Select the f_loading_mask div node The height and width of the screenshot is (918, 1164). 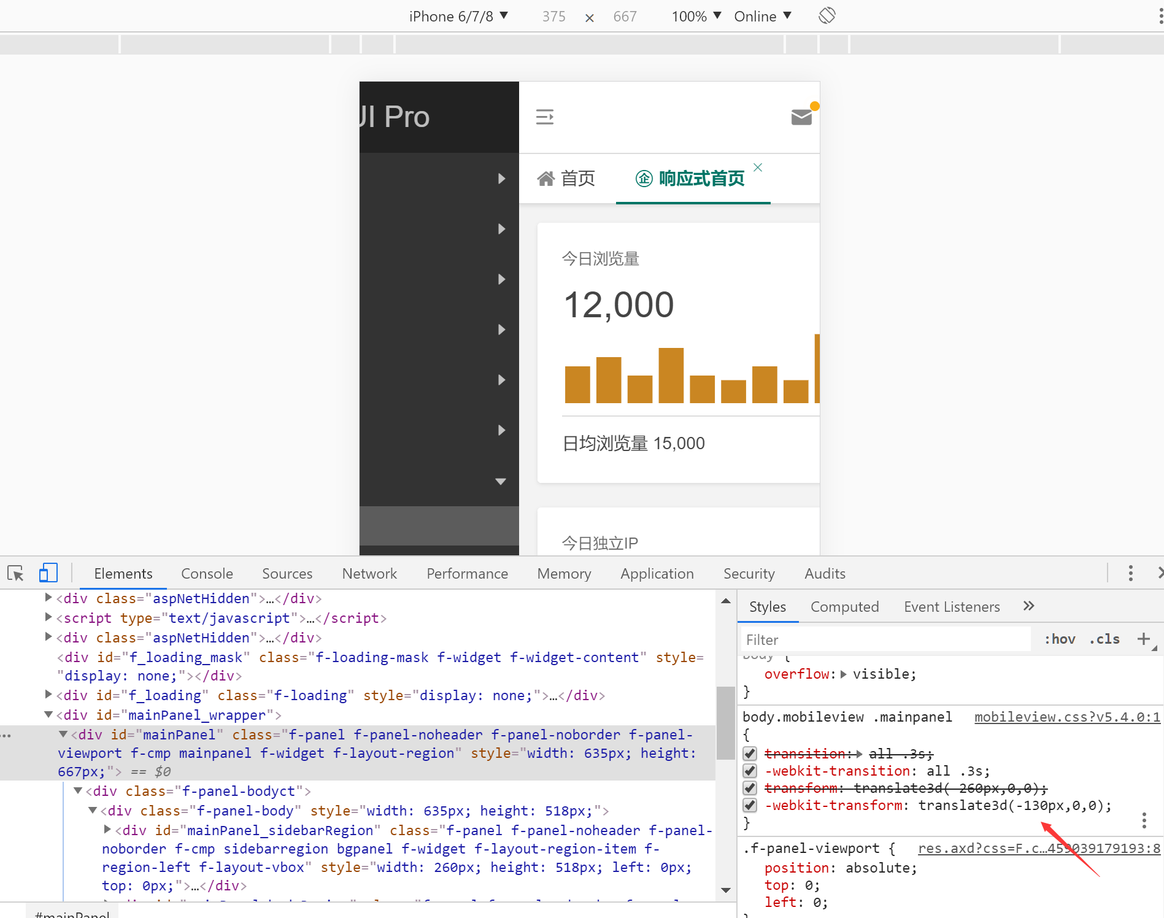click(x=380, y=666)
